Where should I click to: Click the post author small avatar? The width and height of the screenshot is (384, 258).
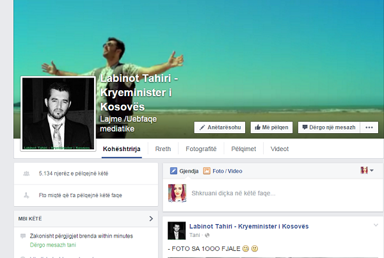click(177, 230)
